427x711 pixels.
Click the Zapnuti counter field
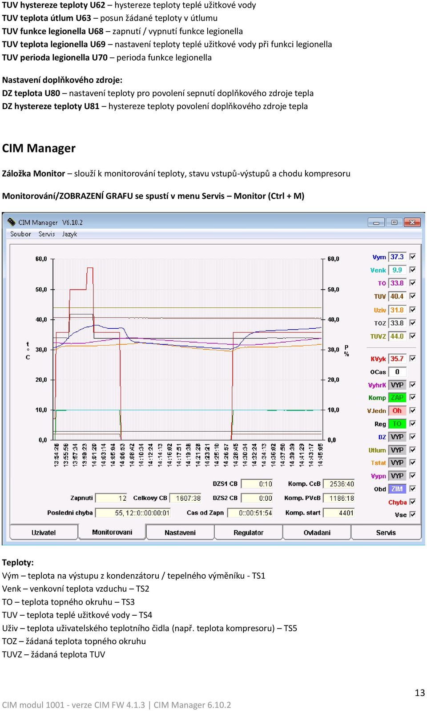(111, 498)
